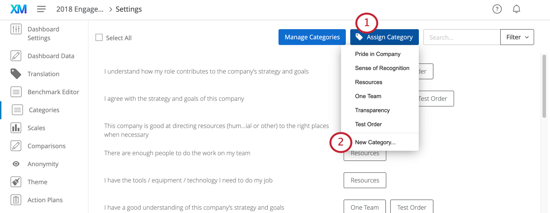Check the Select All checkbox
The height and width of the screenshot is (213, 550).
point(99,37)
